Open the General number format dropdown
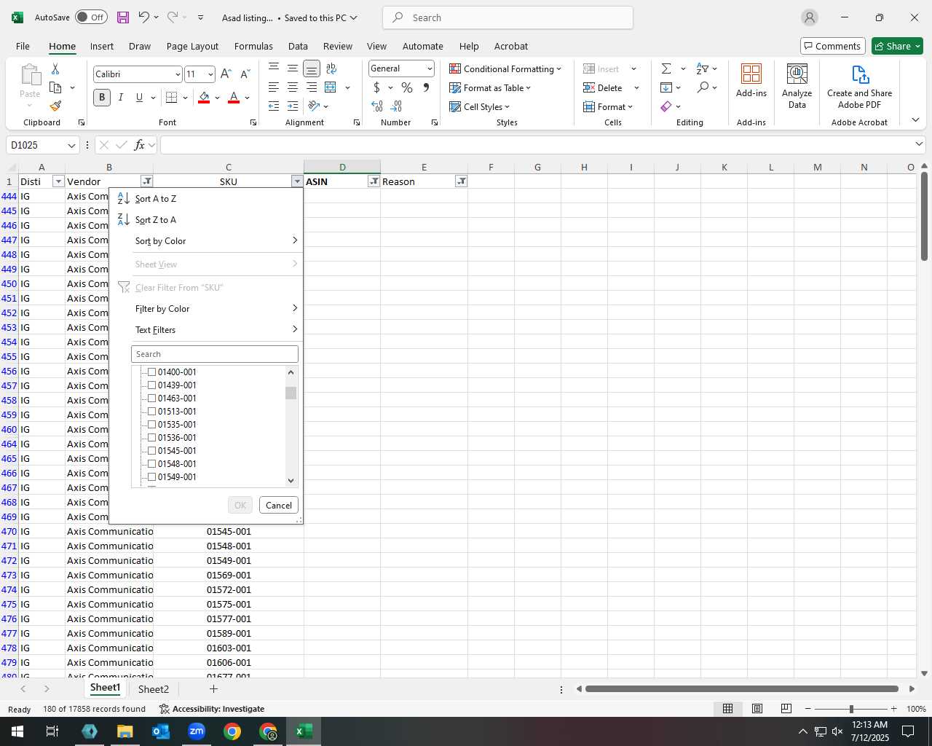This screenshot has height=746, width=932. [x=430, y=68]
